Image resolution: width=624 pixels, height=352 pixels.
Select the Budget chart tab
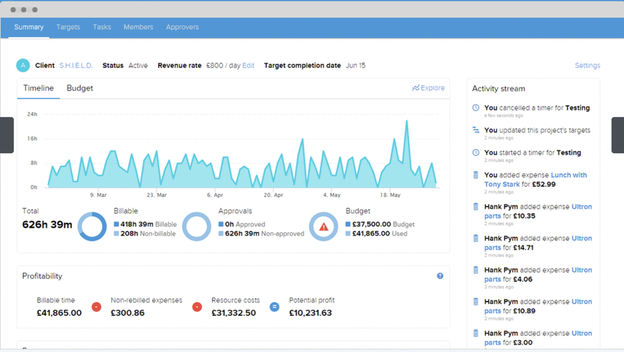tap(80, 88)
